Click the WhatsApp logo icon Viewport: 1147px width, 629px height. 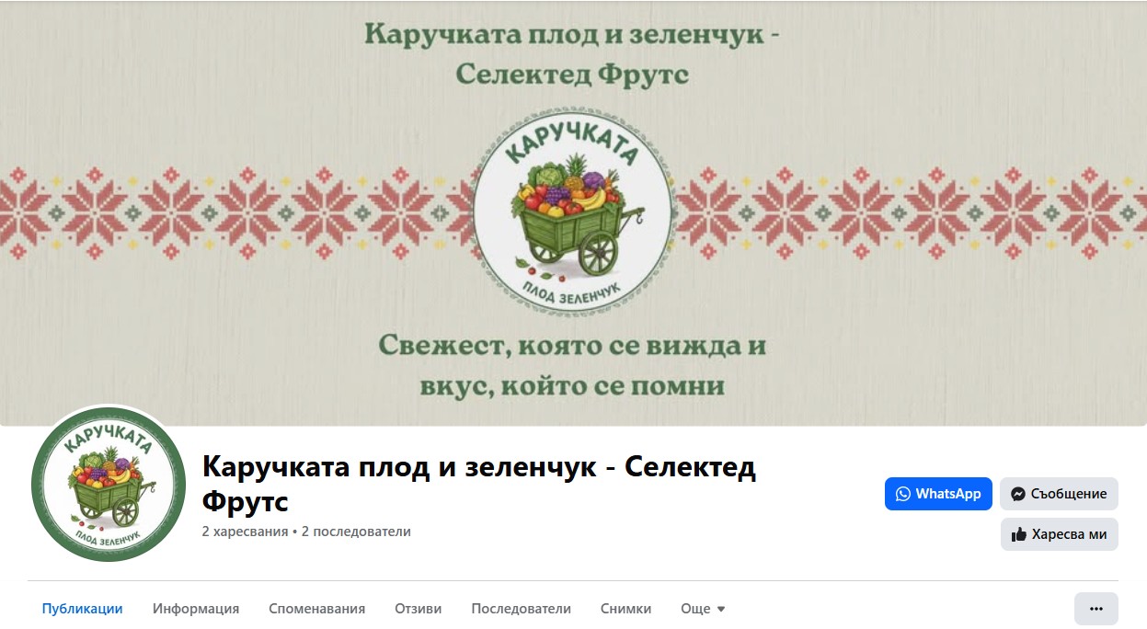coord(903,494)
